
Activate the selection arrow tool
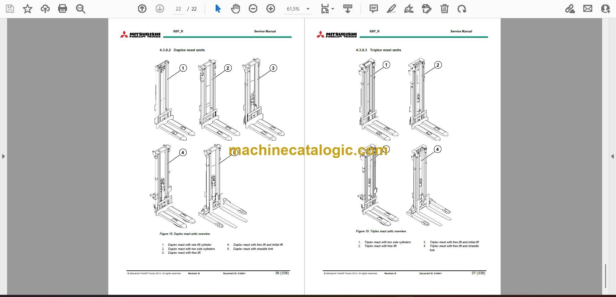click(x=218, y=9)
